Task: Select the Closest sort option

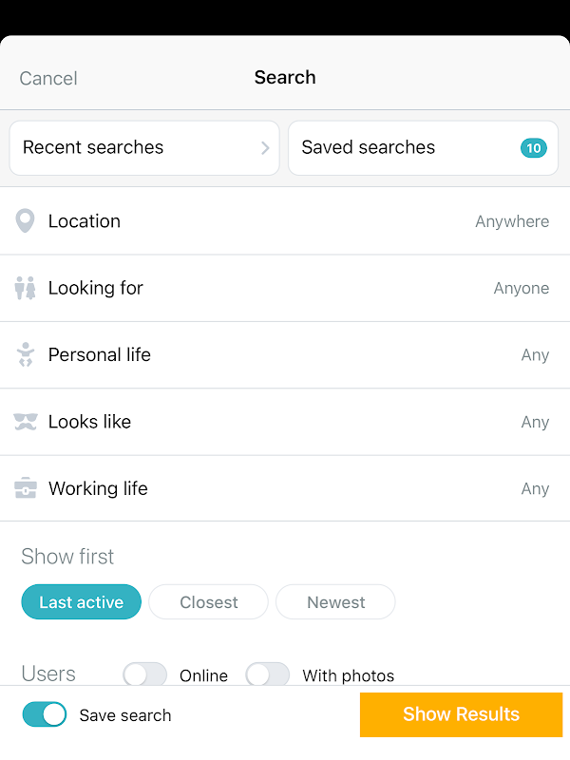Action: pos(209,602)
